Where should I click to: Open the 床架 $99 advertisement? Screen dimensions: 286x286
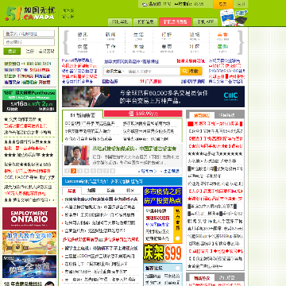(163, 253)
